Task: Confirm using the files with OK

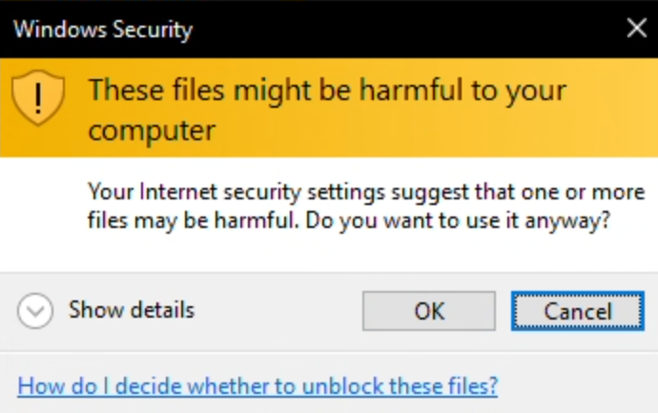Action: 429,311
